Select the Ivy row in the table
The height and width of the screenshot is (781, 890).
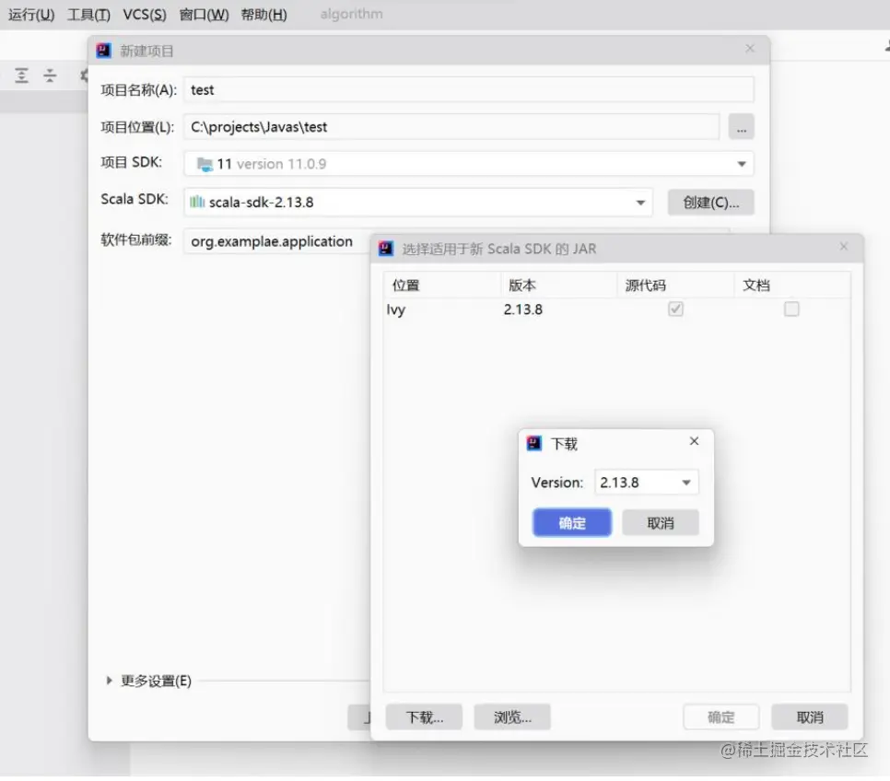(x=616, y=309)
